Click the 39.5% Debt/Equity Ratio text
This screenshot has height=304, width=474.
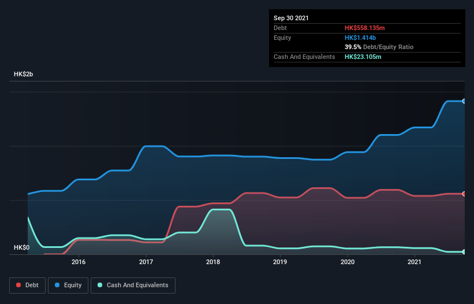379,47
